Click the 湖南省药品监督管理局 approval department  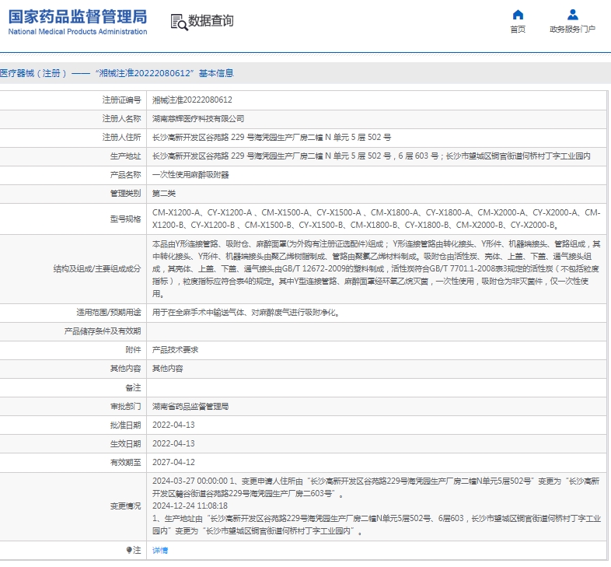click(x=190, y=406)
